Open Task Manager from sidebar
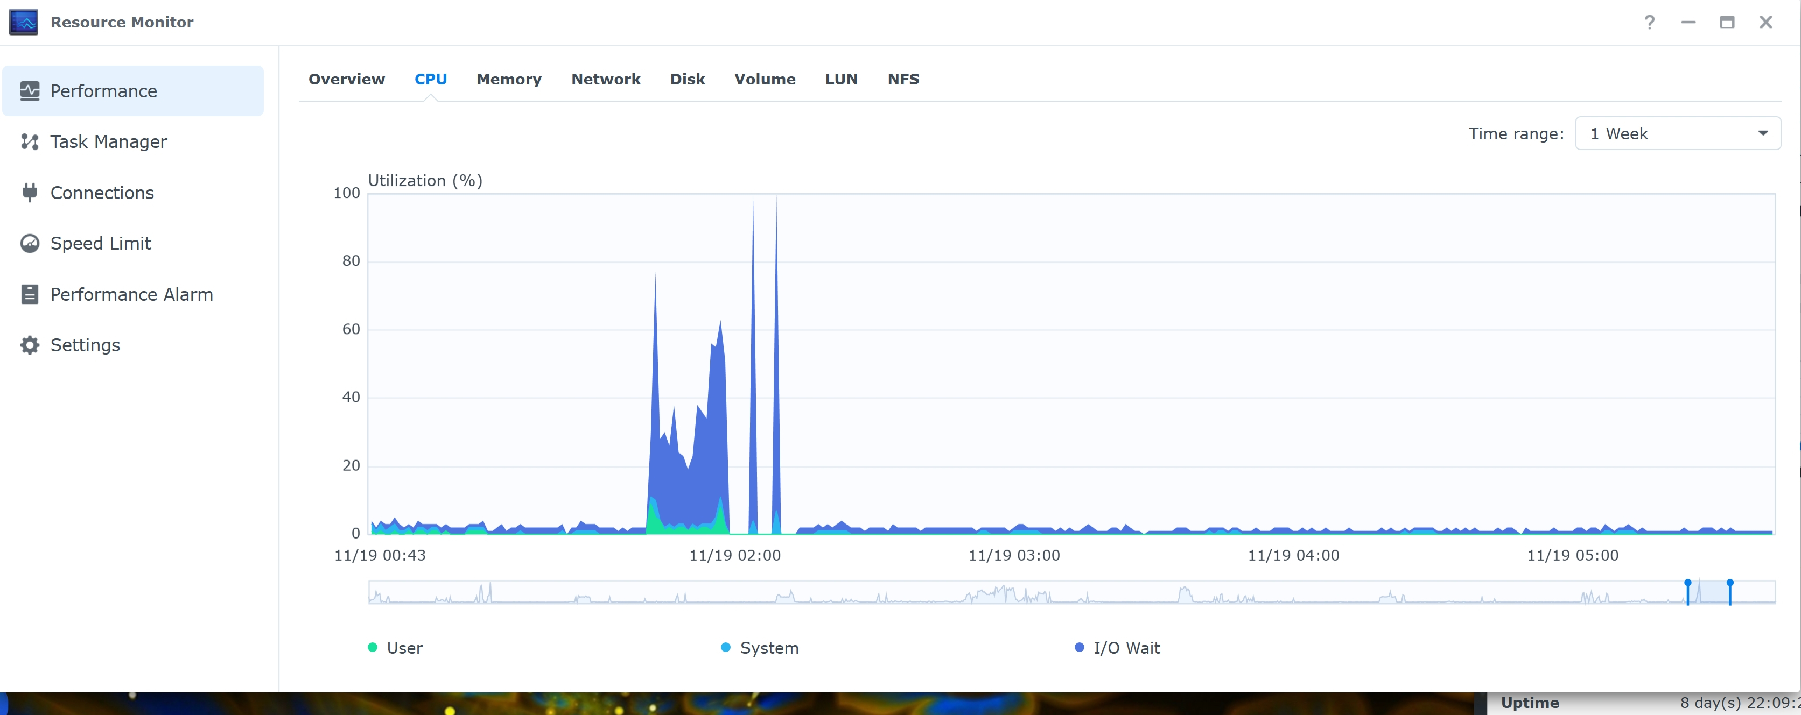1801x715 pixels. (x=108, y=142)
